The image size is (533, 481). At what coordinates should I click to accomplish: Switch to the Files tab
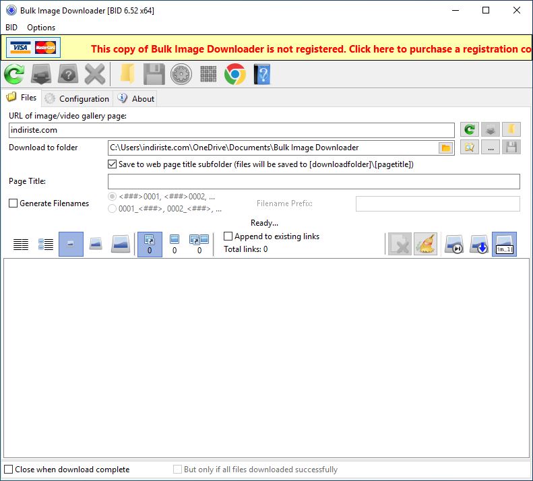[x=22, y=98]
